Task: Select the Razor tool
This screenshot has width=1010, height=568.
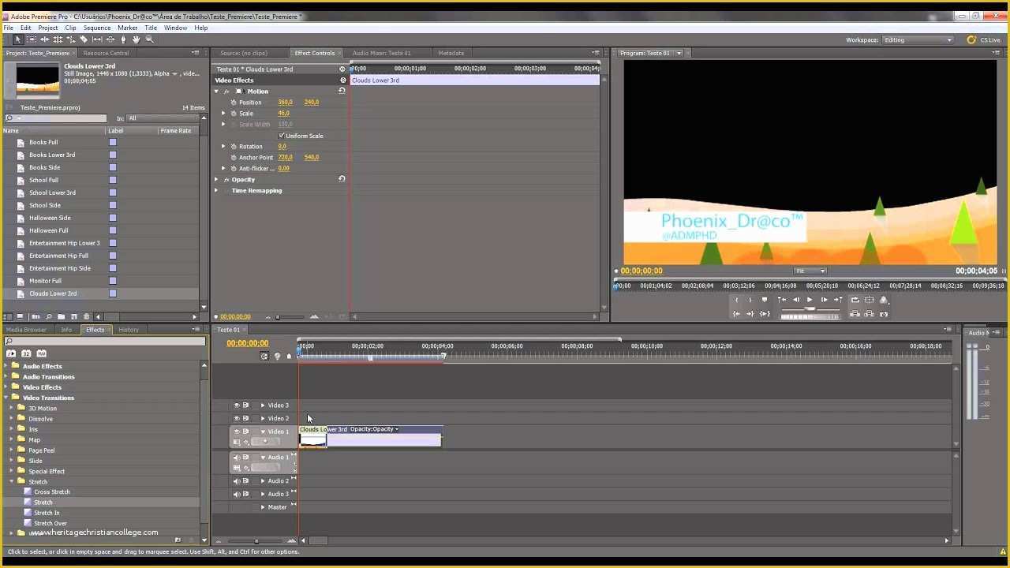Action: coord(84,39)
